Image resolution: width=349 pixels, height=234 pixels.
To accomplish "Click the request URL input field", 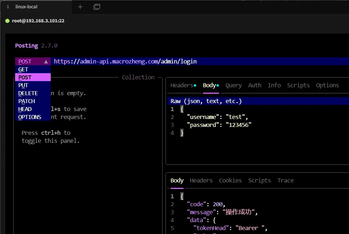I will (x=198, y=62).
